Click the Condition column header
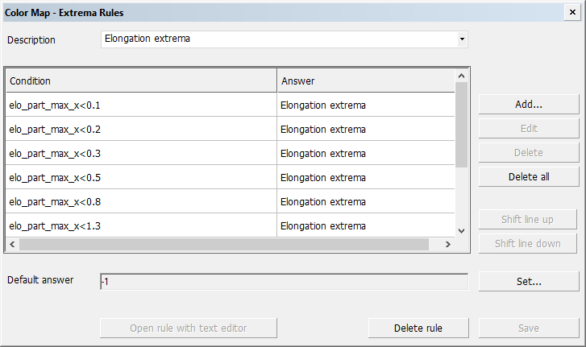 pos(141,81)
